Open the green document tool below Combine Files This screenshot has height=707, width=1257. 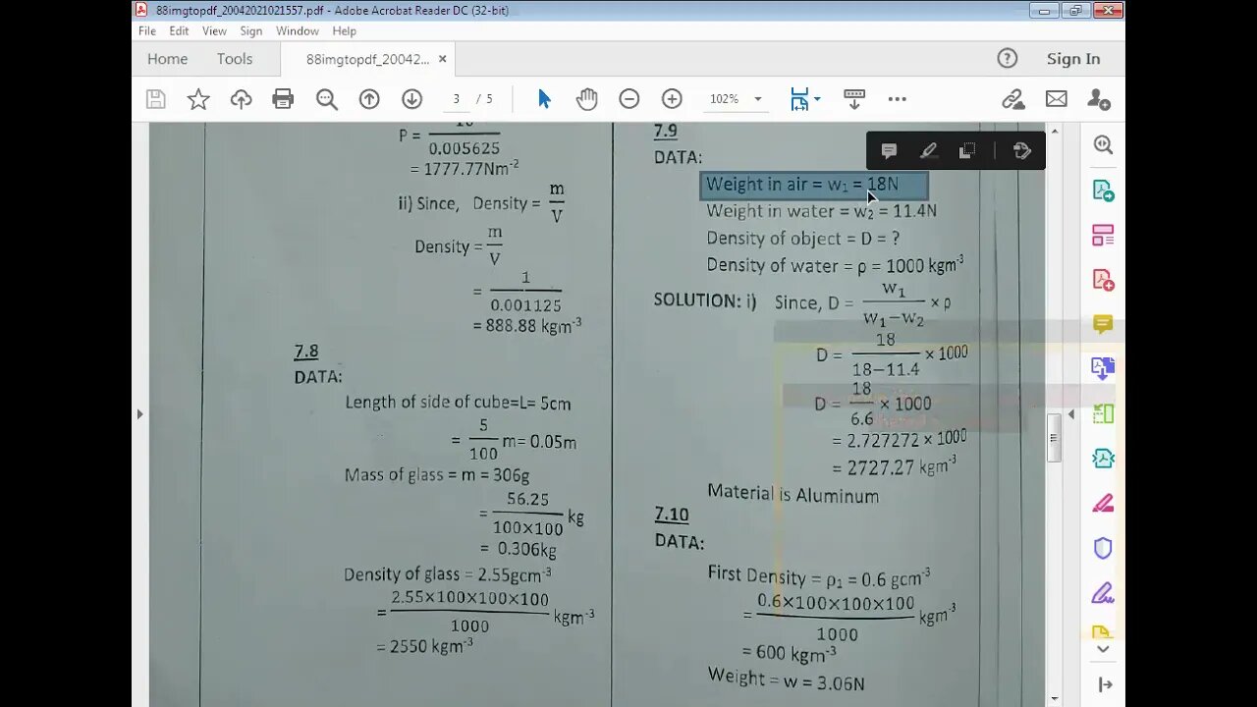pyautogui.click(x=1103, y=413)
